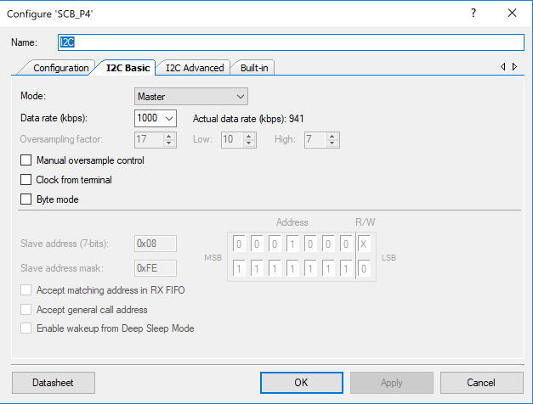Enable Manual oversample control checkbox
The width and height of the screenshot is (533, 404).
coord(26,160)
